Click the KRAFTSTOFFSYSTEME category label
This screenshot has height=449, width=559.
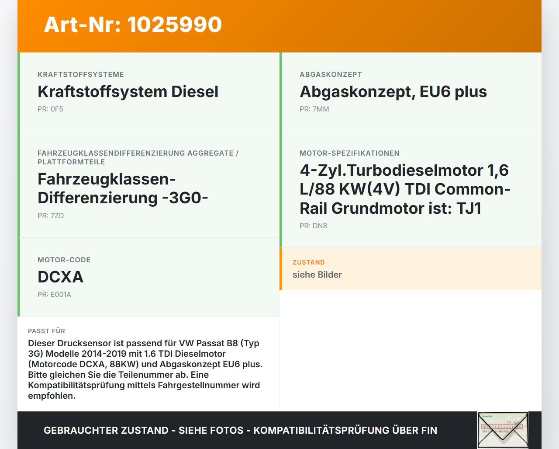click(81, 74)
